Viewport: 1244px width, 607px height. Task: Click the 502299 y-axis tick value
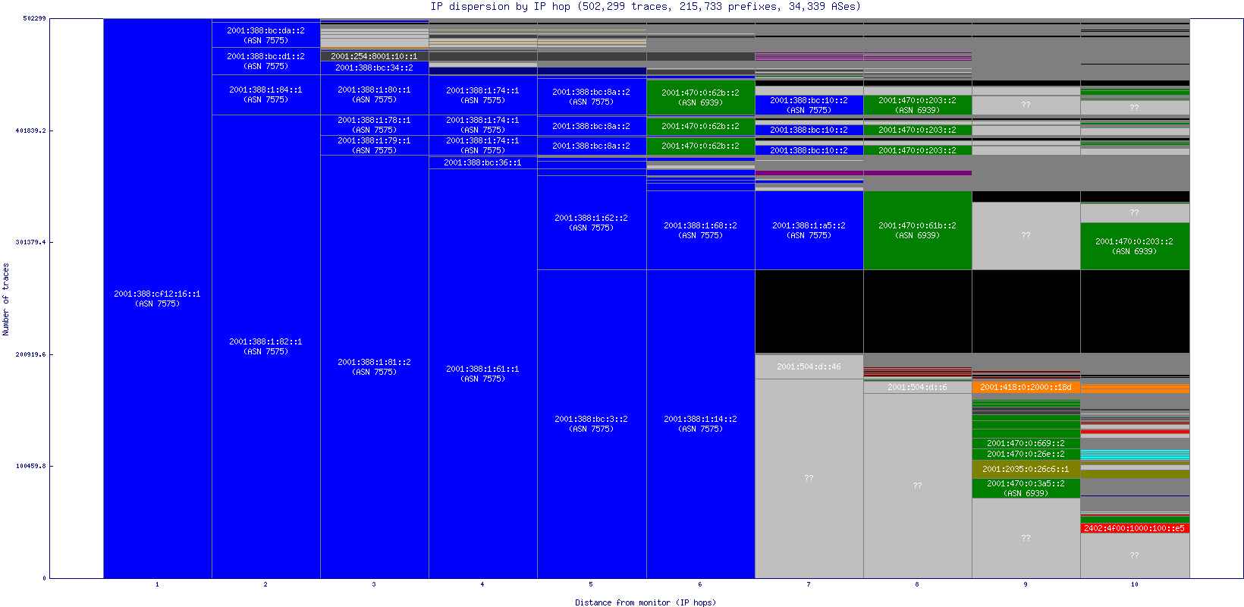point(34,18)
